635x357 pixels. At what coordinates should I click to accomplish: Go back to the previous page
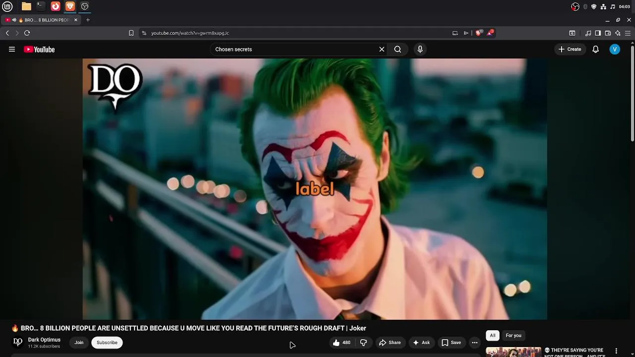pyautogui.click(x=7, y=33)
